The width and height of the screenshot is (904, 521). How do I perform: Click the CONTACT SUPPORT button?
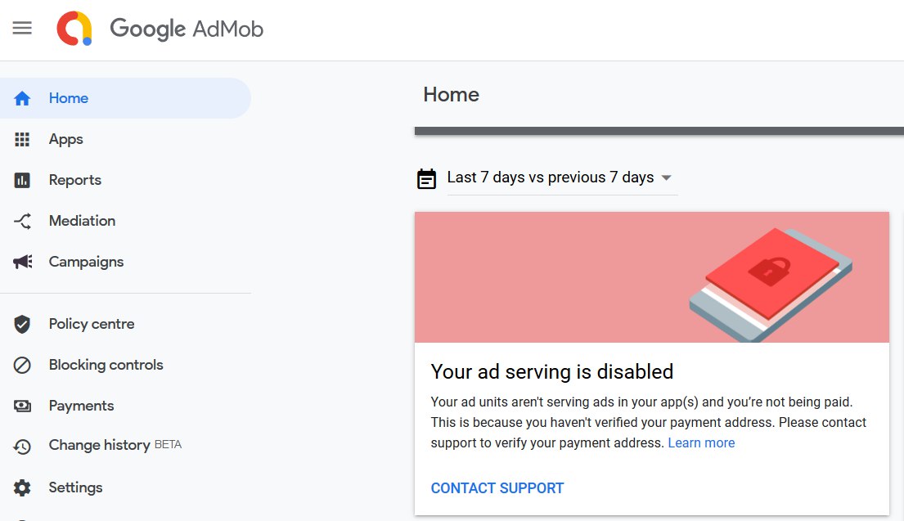click(497, 488)
